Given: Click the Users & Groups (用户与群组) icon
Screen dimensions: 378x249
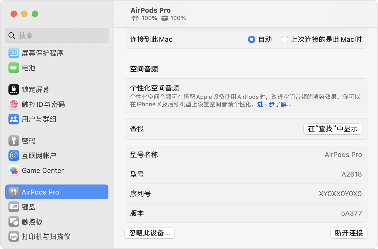Looking at the screenshot, I should 14,119.
